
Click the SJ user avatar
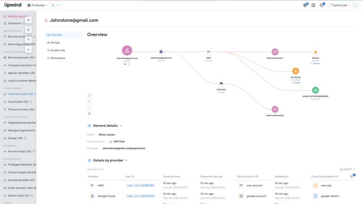(x=355, y=5)
